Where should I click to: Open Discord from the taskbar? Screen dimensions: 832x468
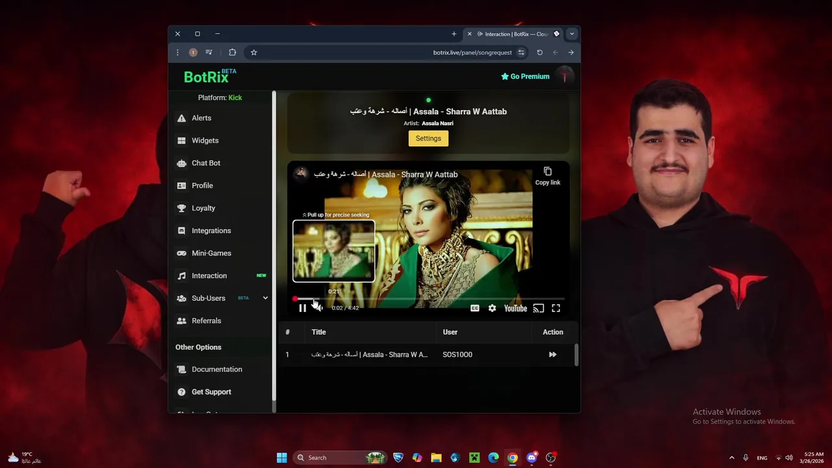pyautogui.click(x=532, y=458)
